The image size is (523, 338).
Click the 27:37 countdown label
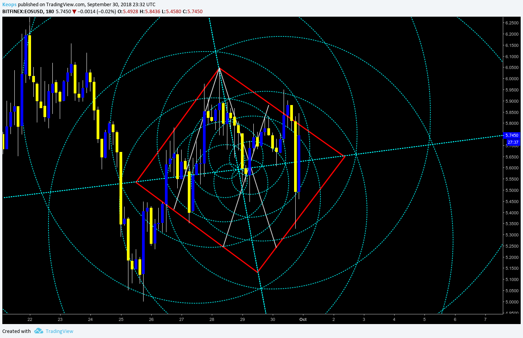(513, 142)
